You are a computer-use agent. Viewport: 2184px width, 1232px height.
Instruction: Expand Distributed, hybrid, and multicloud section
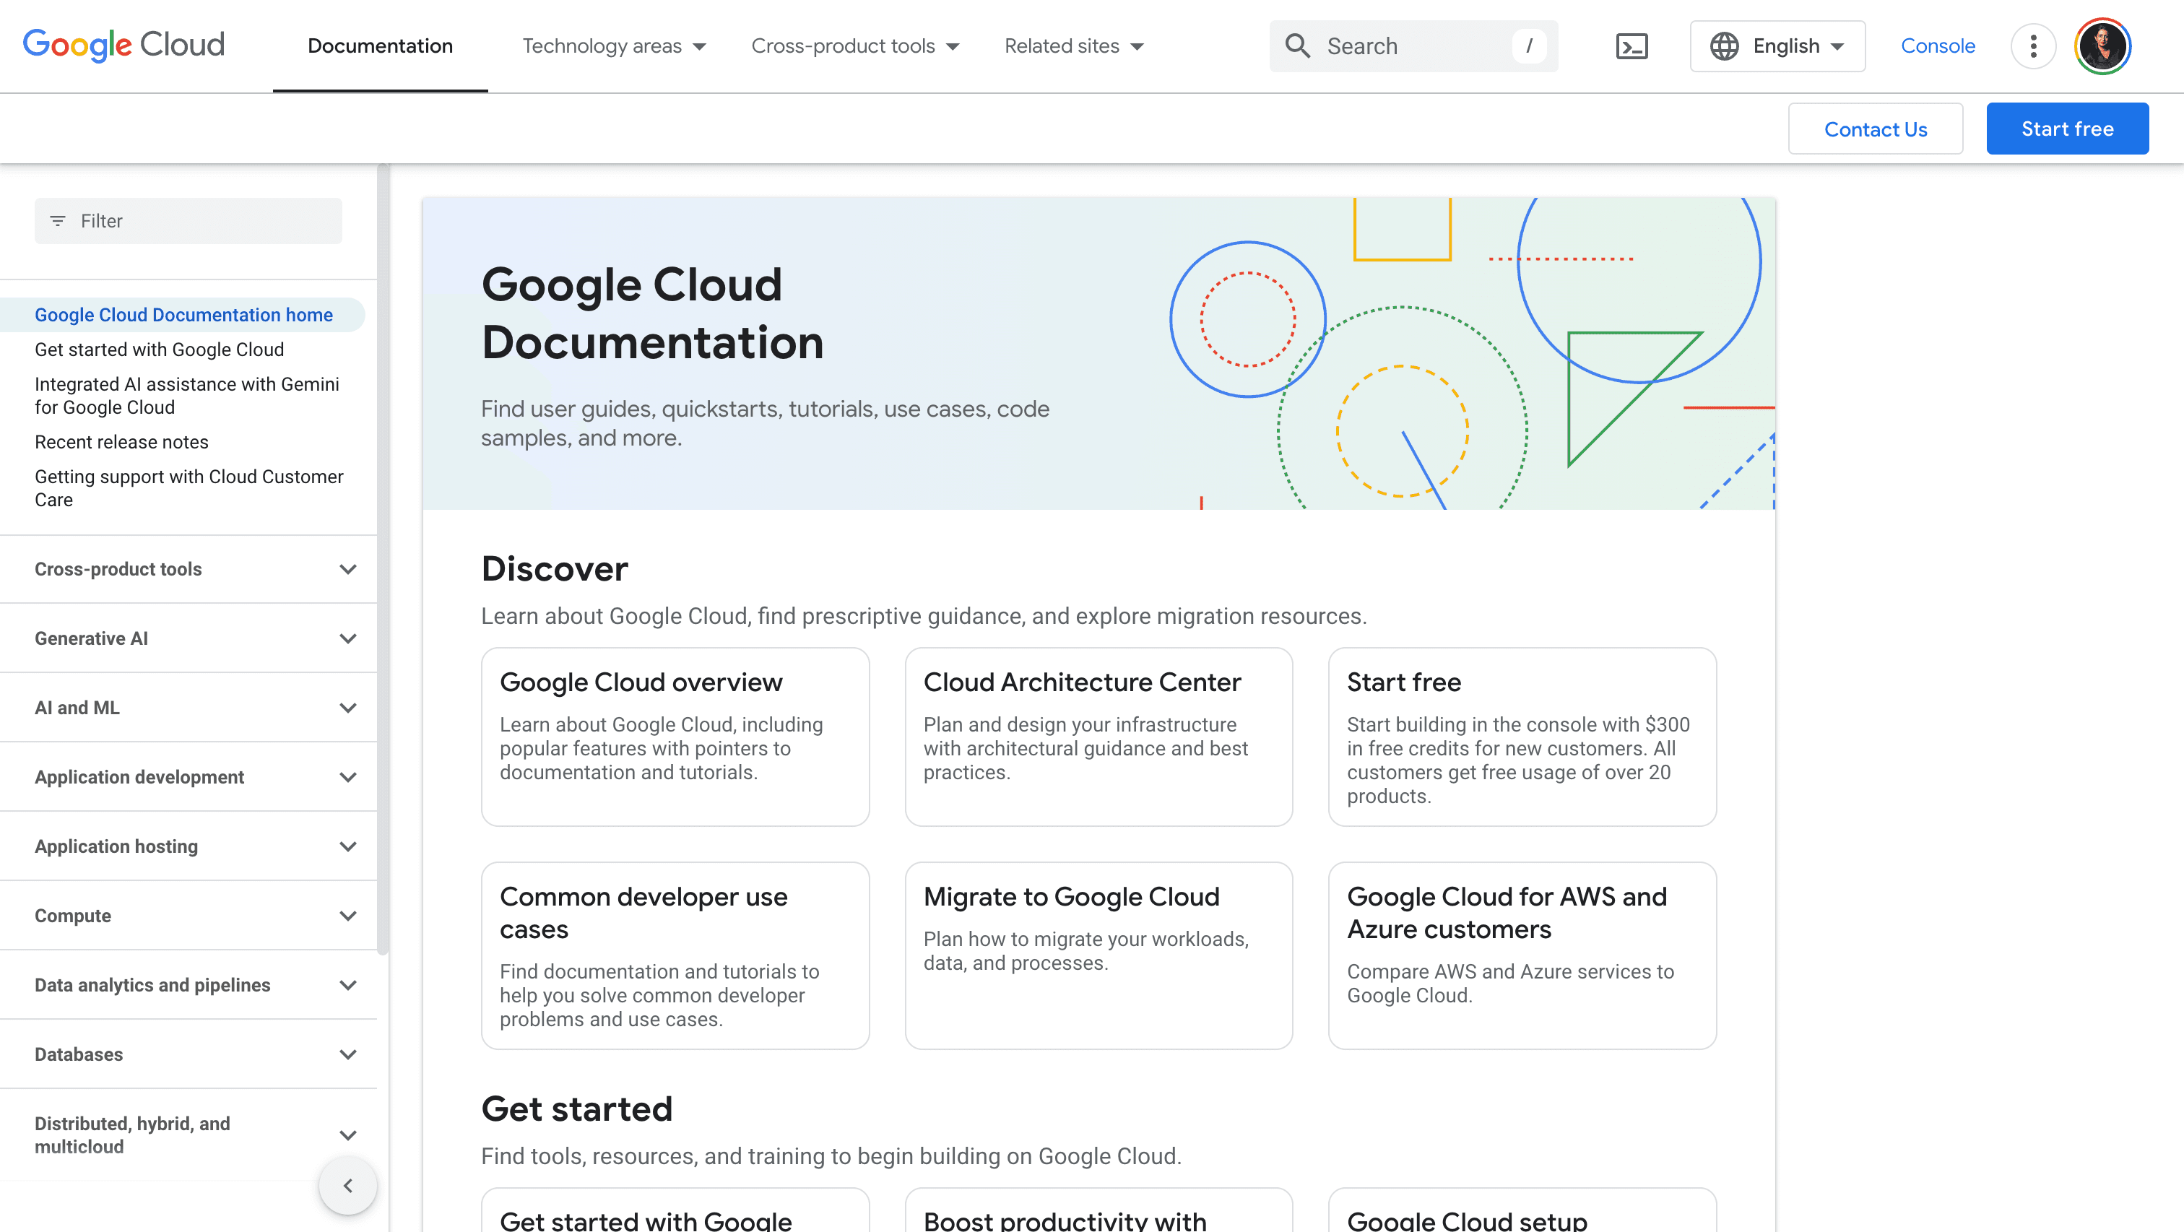pos(188,1135)
